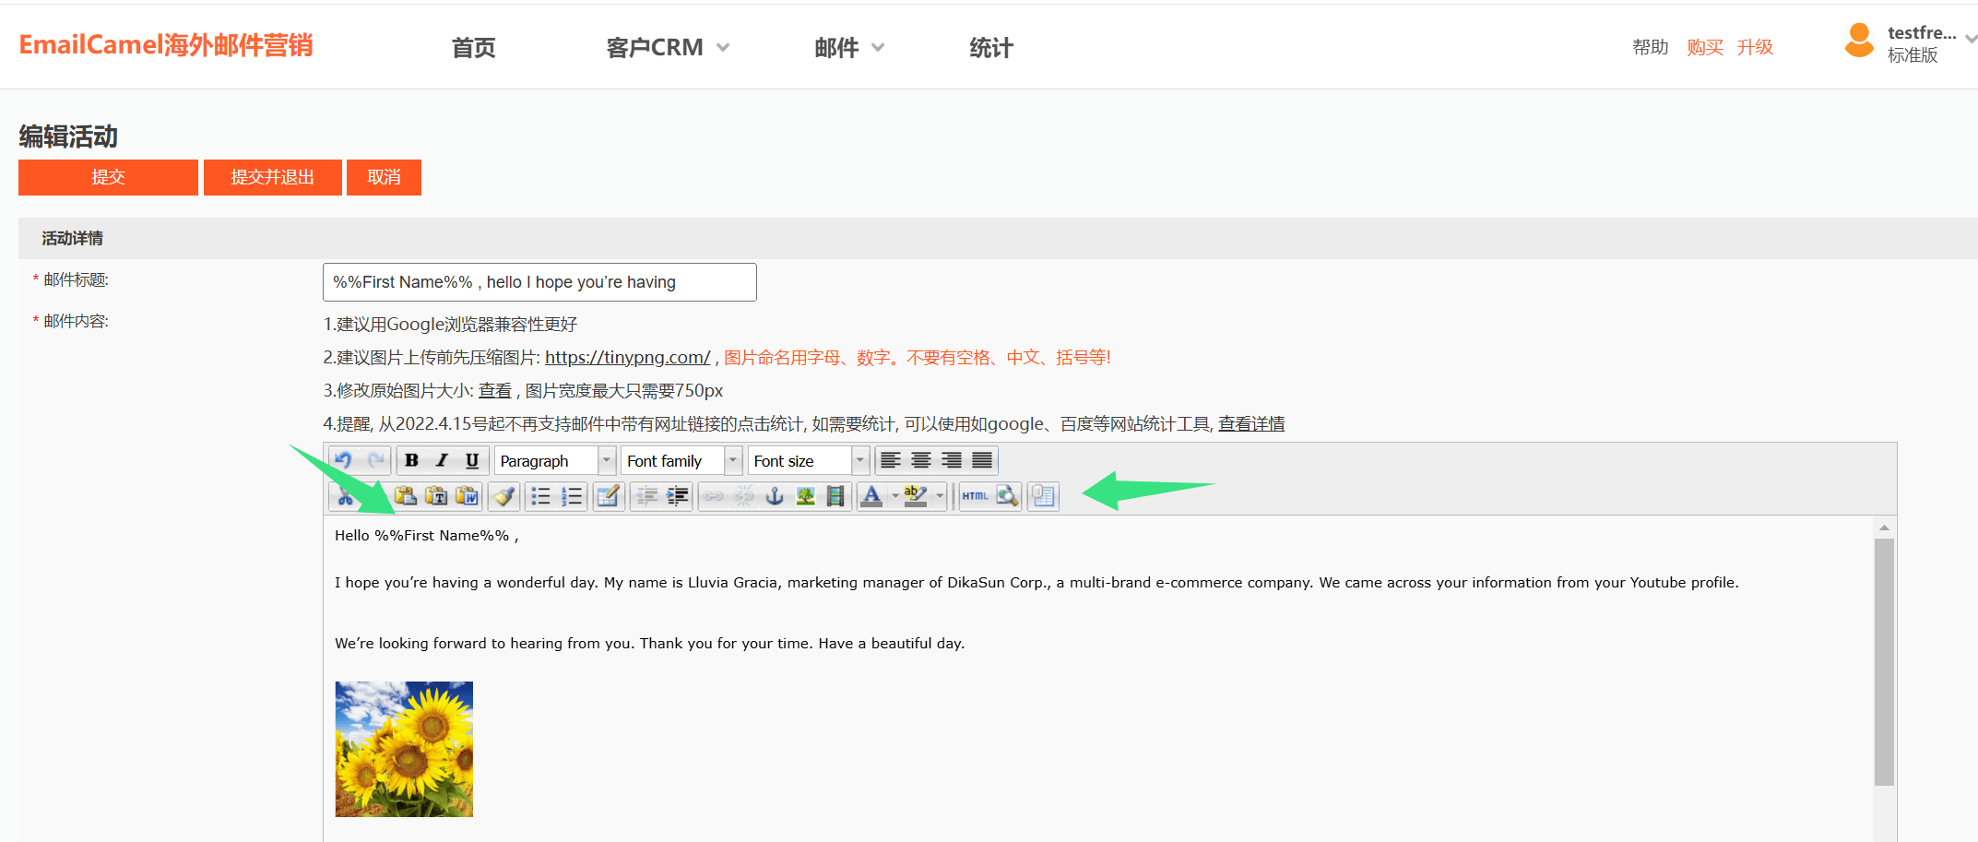Focus the 邮件标题 subject input field
This screenshot has width=1978, height=842.
point(539,282)
